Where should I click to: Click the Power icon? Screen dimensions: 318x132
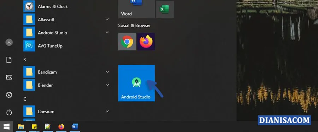tap(9, 112)
